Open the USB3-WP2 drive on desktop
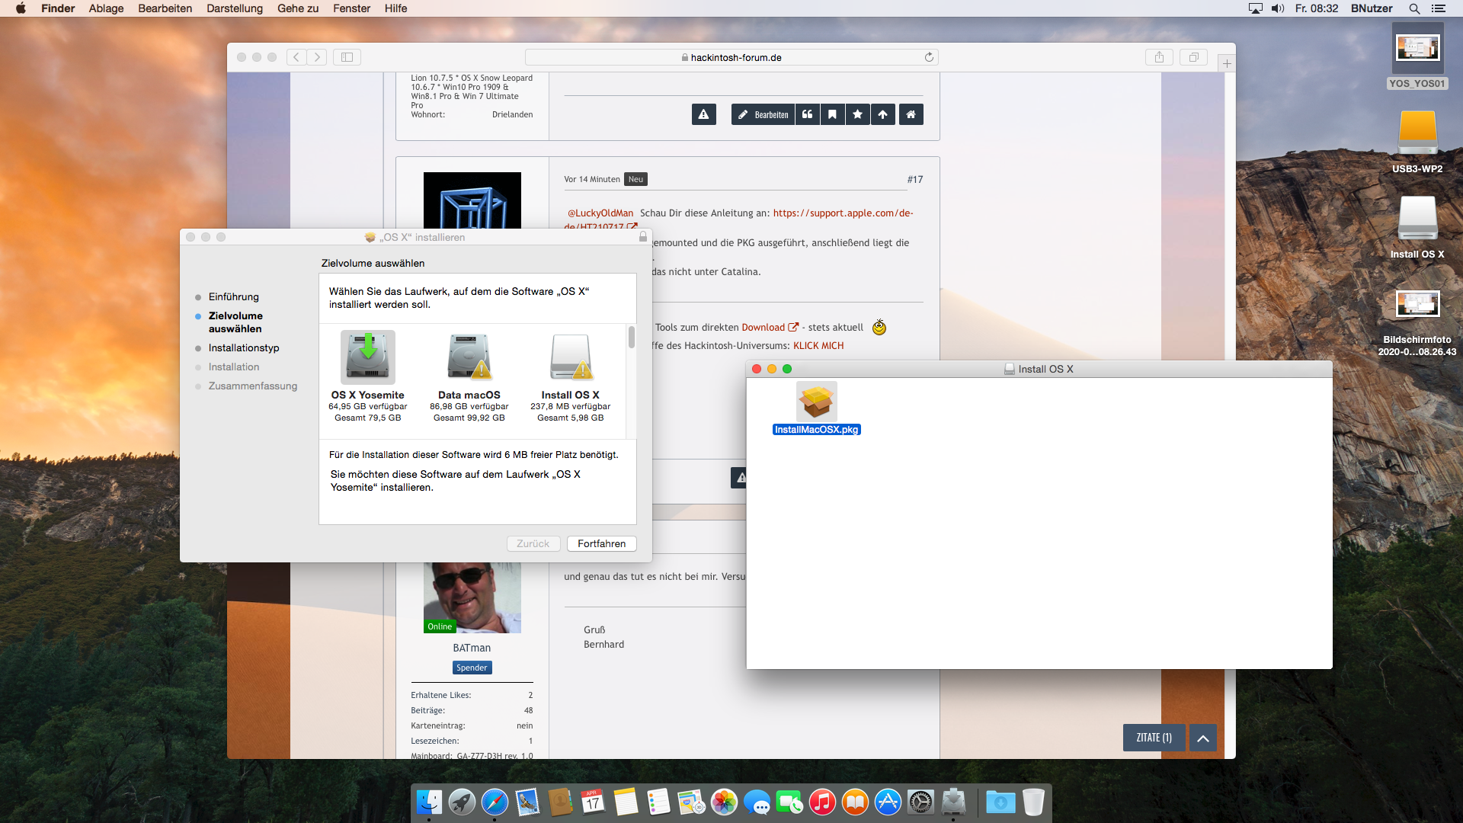The image size is (1463, 823). tap(1417, 133)
